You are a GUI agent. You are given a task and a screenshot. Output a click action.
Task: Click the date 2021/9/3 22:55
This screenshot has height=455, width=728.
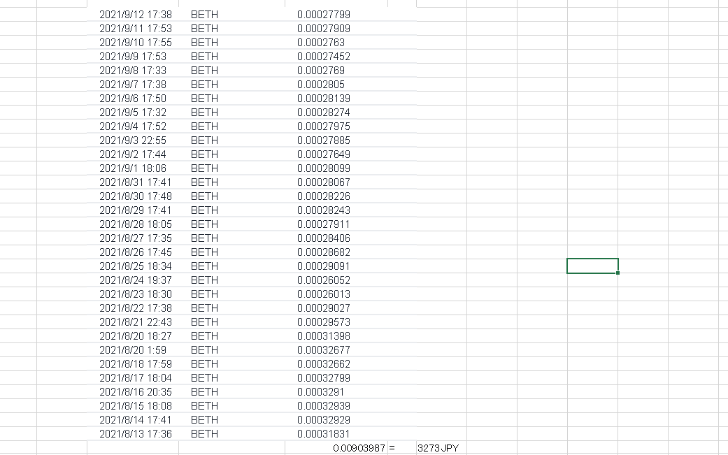tap(133, 140)
